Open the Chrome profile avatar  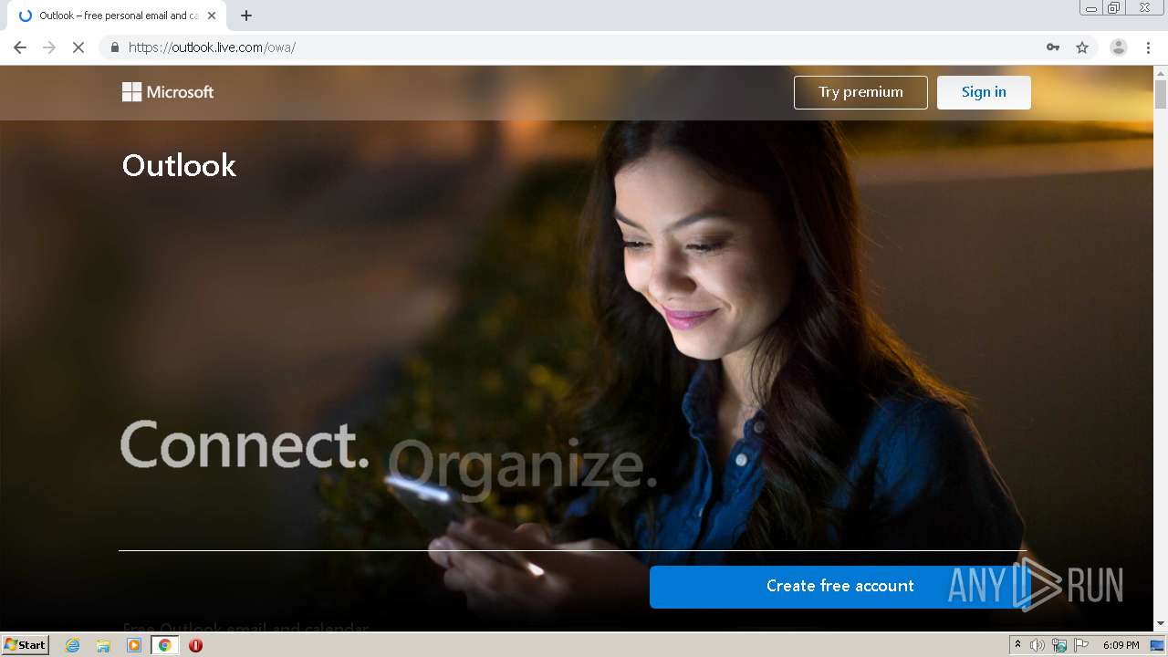(1119, 47)
